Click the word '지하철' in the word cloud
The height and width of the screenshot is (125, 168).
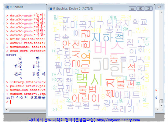pos(108,37)
